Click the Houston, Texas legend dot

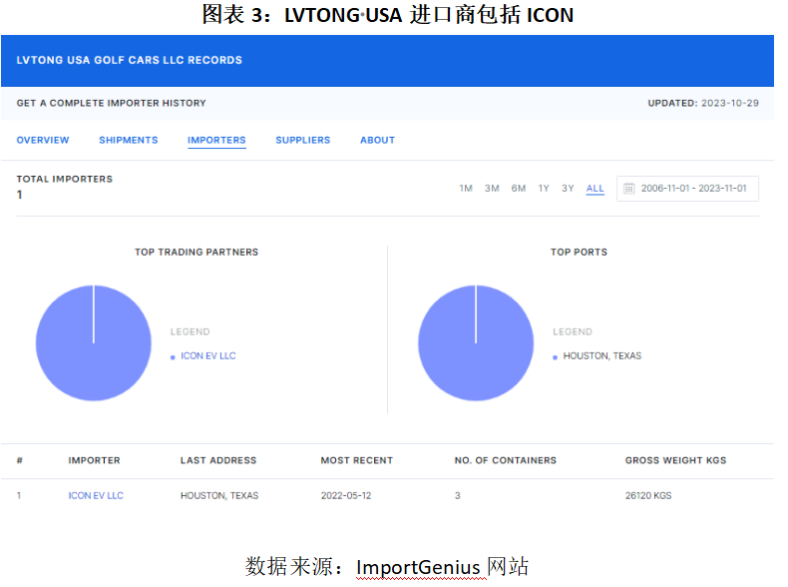(555, 357)
